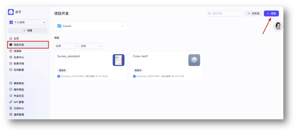Click the + 文件夹 button
The image size is (294, 130).
click(x=253, y=14)
